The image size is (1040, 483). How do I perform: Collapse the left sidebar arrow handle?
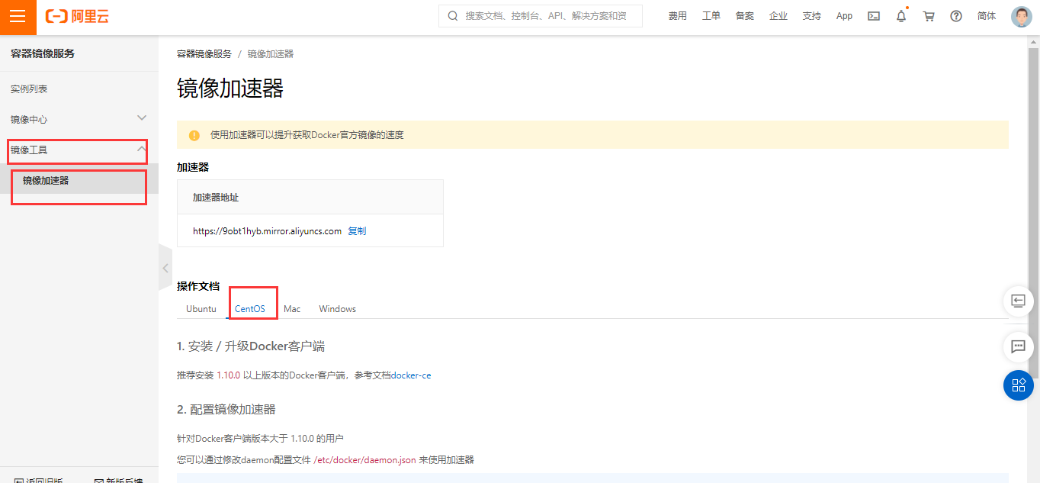click(165, 268)
